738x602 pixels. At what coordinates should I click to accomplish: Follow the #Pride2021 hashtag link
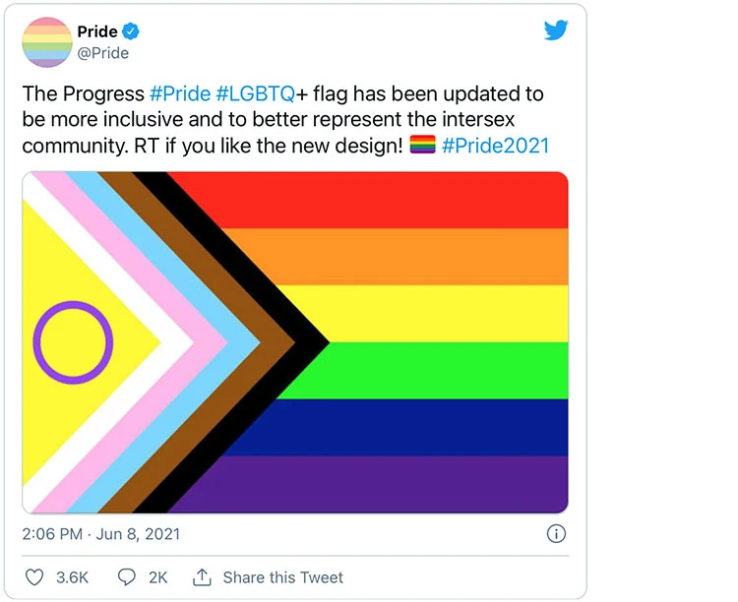(495, 146)
